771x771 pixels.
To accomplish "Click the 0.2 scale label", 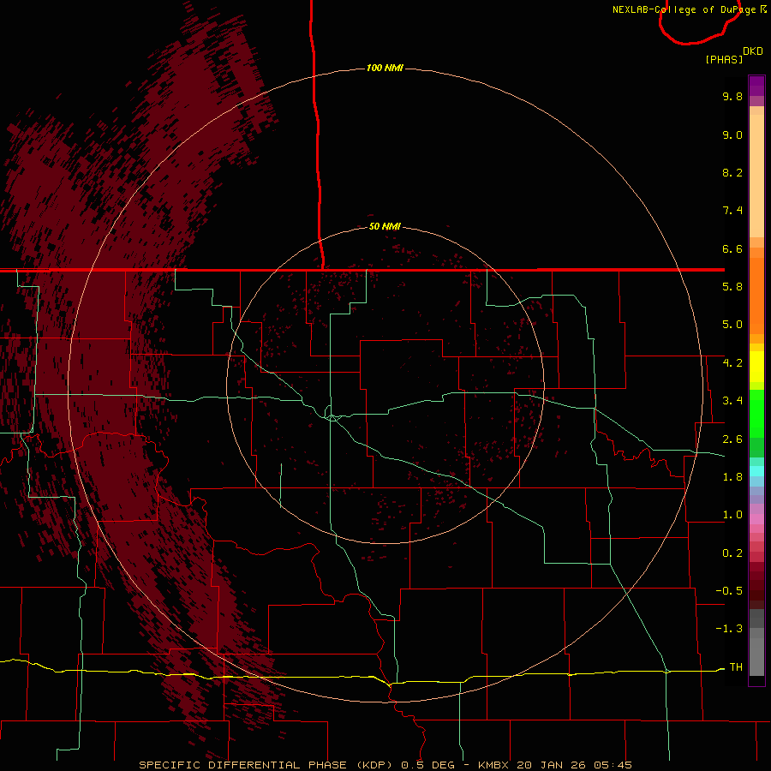I will (732, 553).
